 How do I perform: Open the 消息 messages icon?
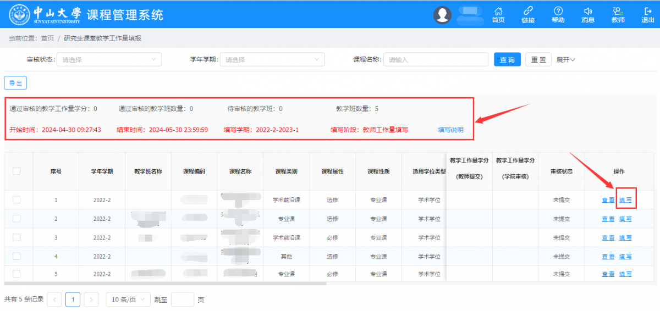tap(588, 12)
